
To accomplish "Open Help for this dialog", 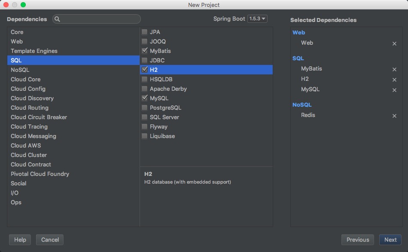I will (x=20, y=240).
